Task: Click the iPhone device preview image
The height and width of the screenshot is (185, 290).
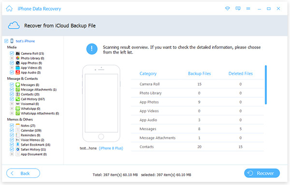Action: click(x=101, y=104)
